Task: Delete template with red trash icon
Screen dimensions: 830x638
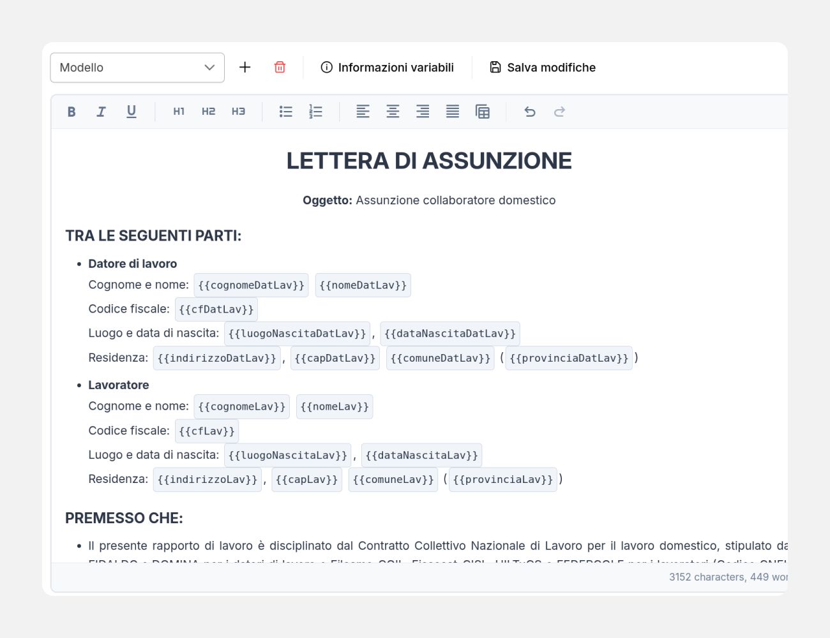Action: click(x=280, y=68)
